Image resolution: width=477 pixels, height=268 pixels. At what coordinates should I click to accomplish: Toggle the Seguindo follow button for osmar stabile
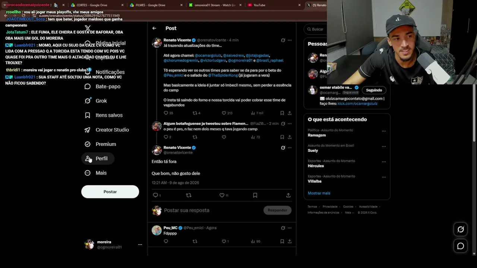(x=374, y=90)
